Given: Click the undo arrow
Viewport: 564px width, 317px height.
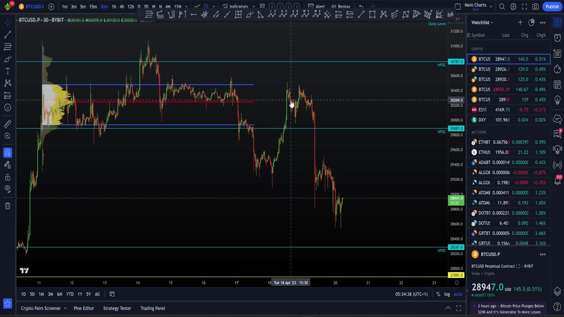Looking at the screenshot, I should point(361,7).
